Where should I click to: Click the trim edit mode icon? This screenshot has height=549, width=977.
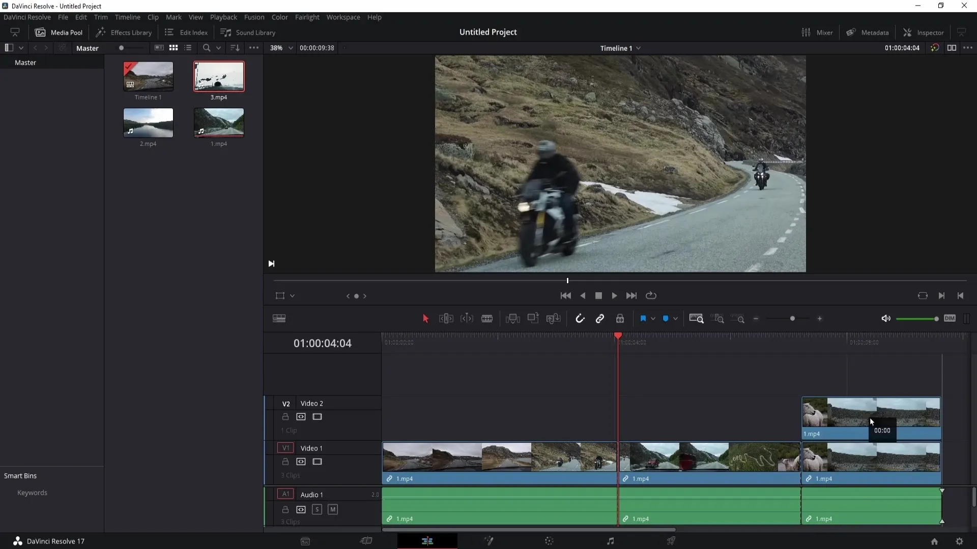pyautogui.click(x=446, y=318)
